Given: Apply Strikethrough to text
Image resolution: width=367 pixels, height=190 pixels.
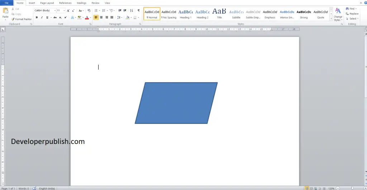Looking at the screenshot, I should point(55,17).
